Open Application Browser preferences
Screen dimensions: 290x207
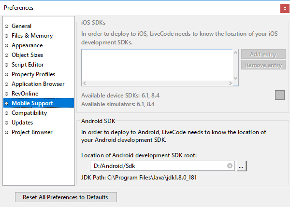(38, 84)
